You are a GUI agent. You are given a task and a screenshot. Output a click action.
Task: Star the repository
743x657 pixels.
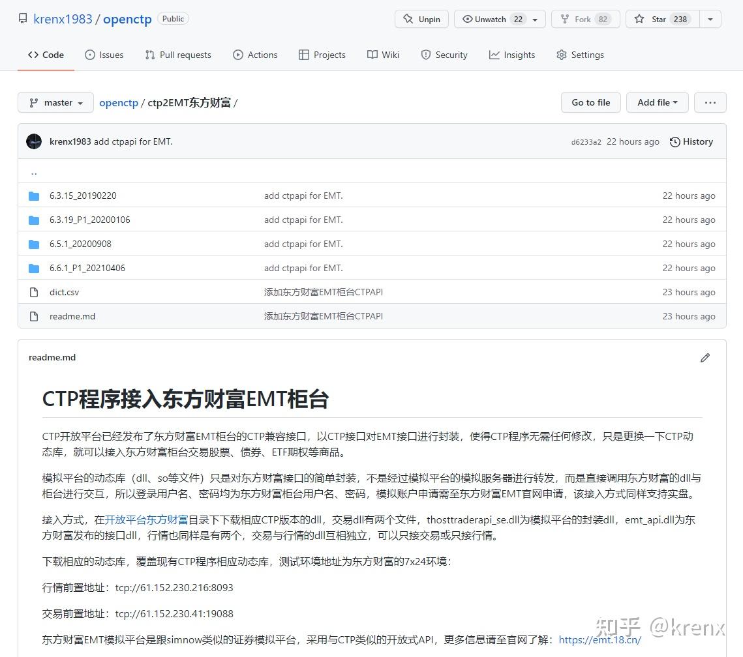659,19
